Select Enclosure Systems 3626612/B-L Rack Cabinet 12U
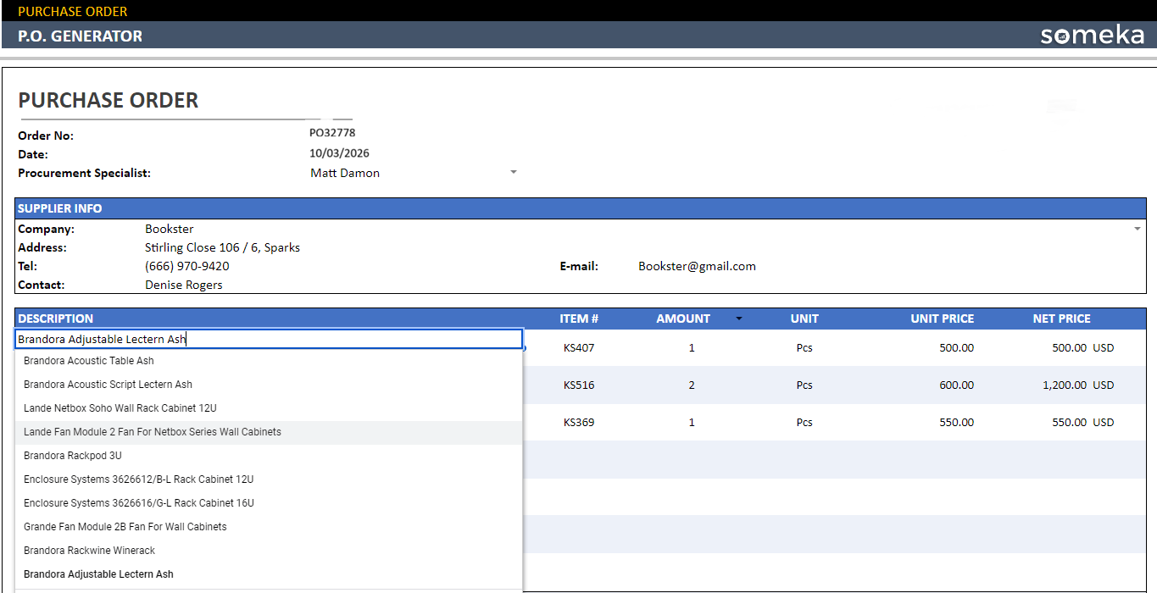The image size is (1157, 593). (x=139, y=479)
